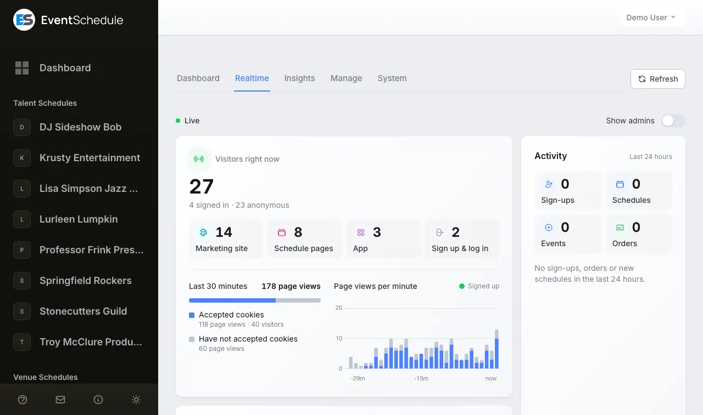Select Lurleen Lumpkin in sidebar

coord(79,219)
